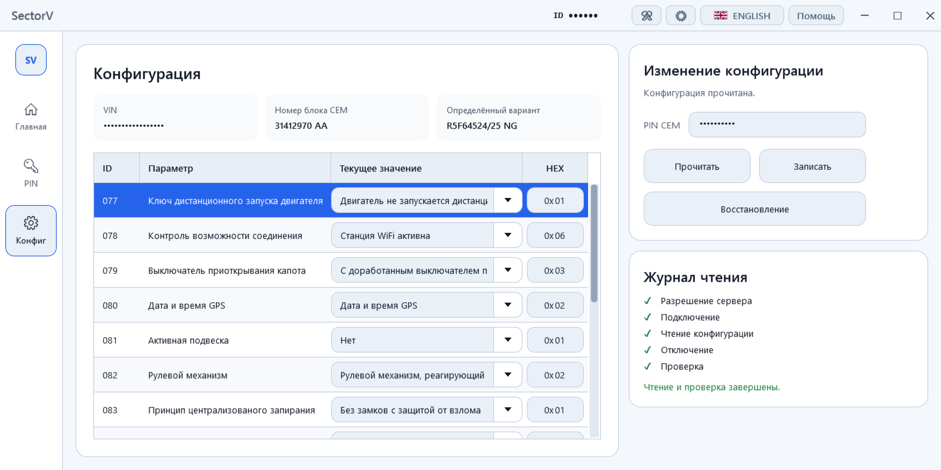941x470 pixels.
Task: Click the HEX field 0x06 in row 078
Action: 555,235
